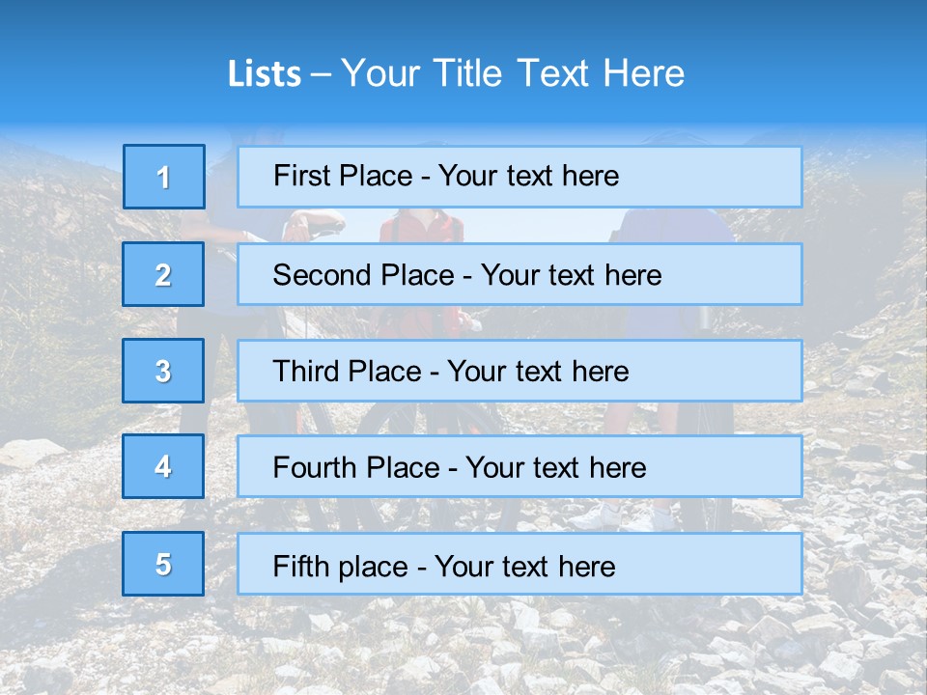Select the blue-shirt cyclist in the background

click(x=676, y=226)
